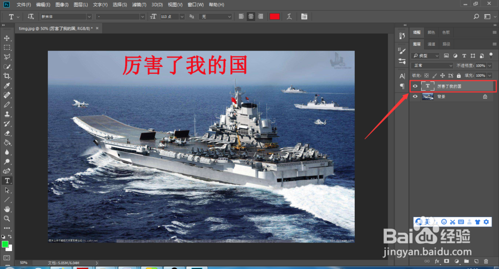499x269 pixels.
Task: Select center align text
Action: tap(251, 16)
